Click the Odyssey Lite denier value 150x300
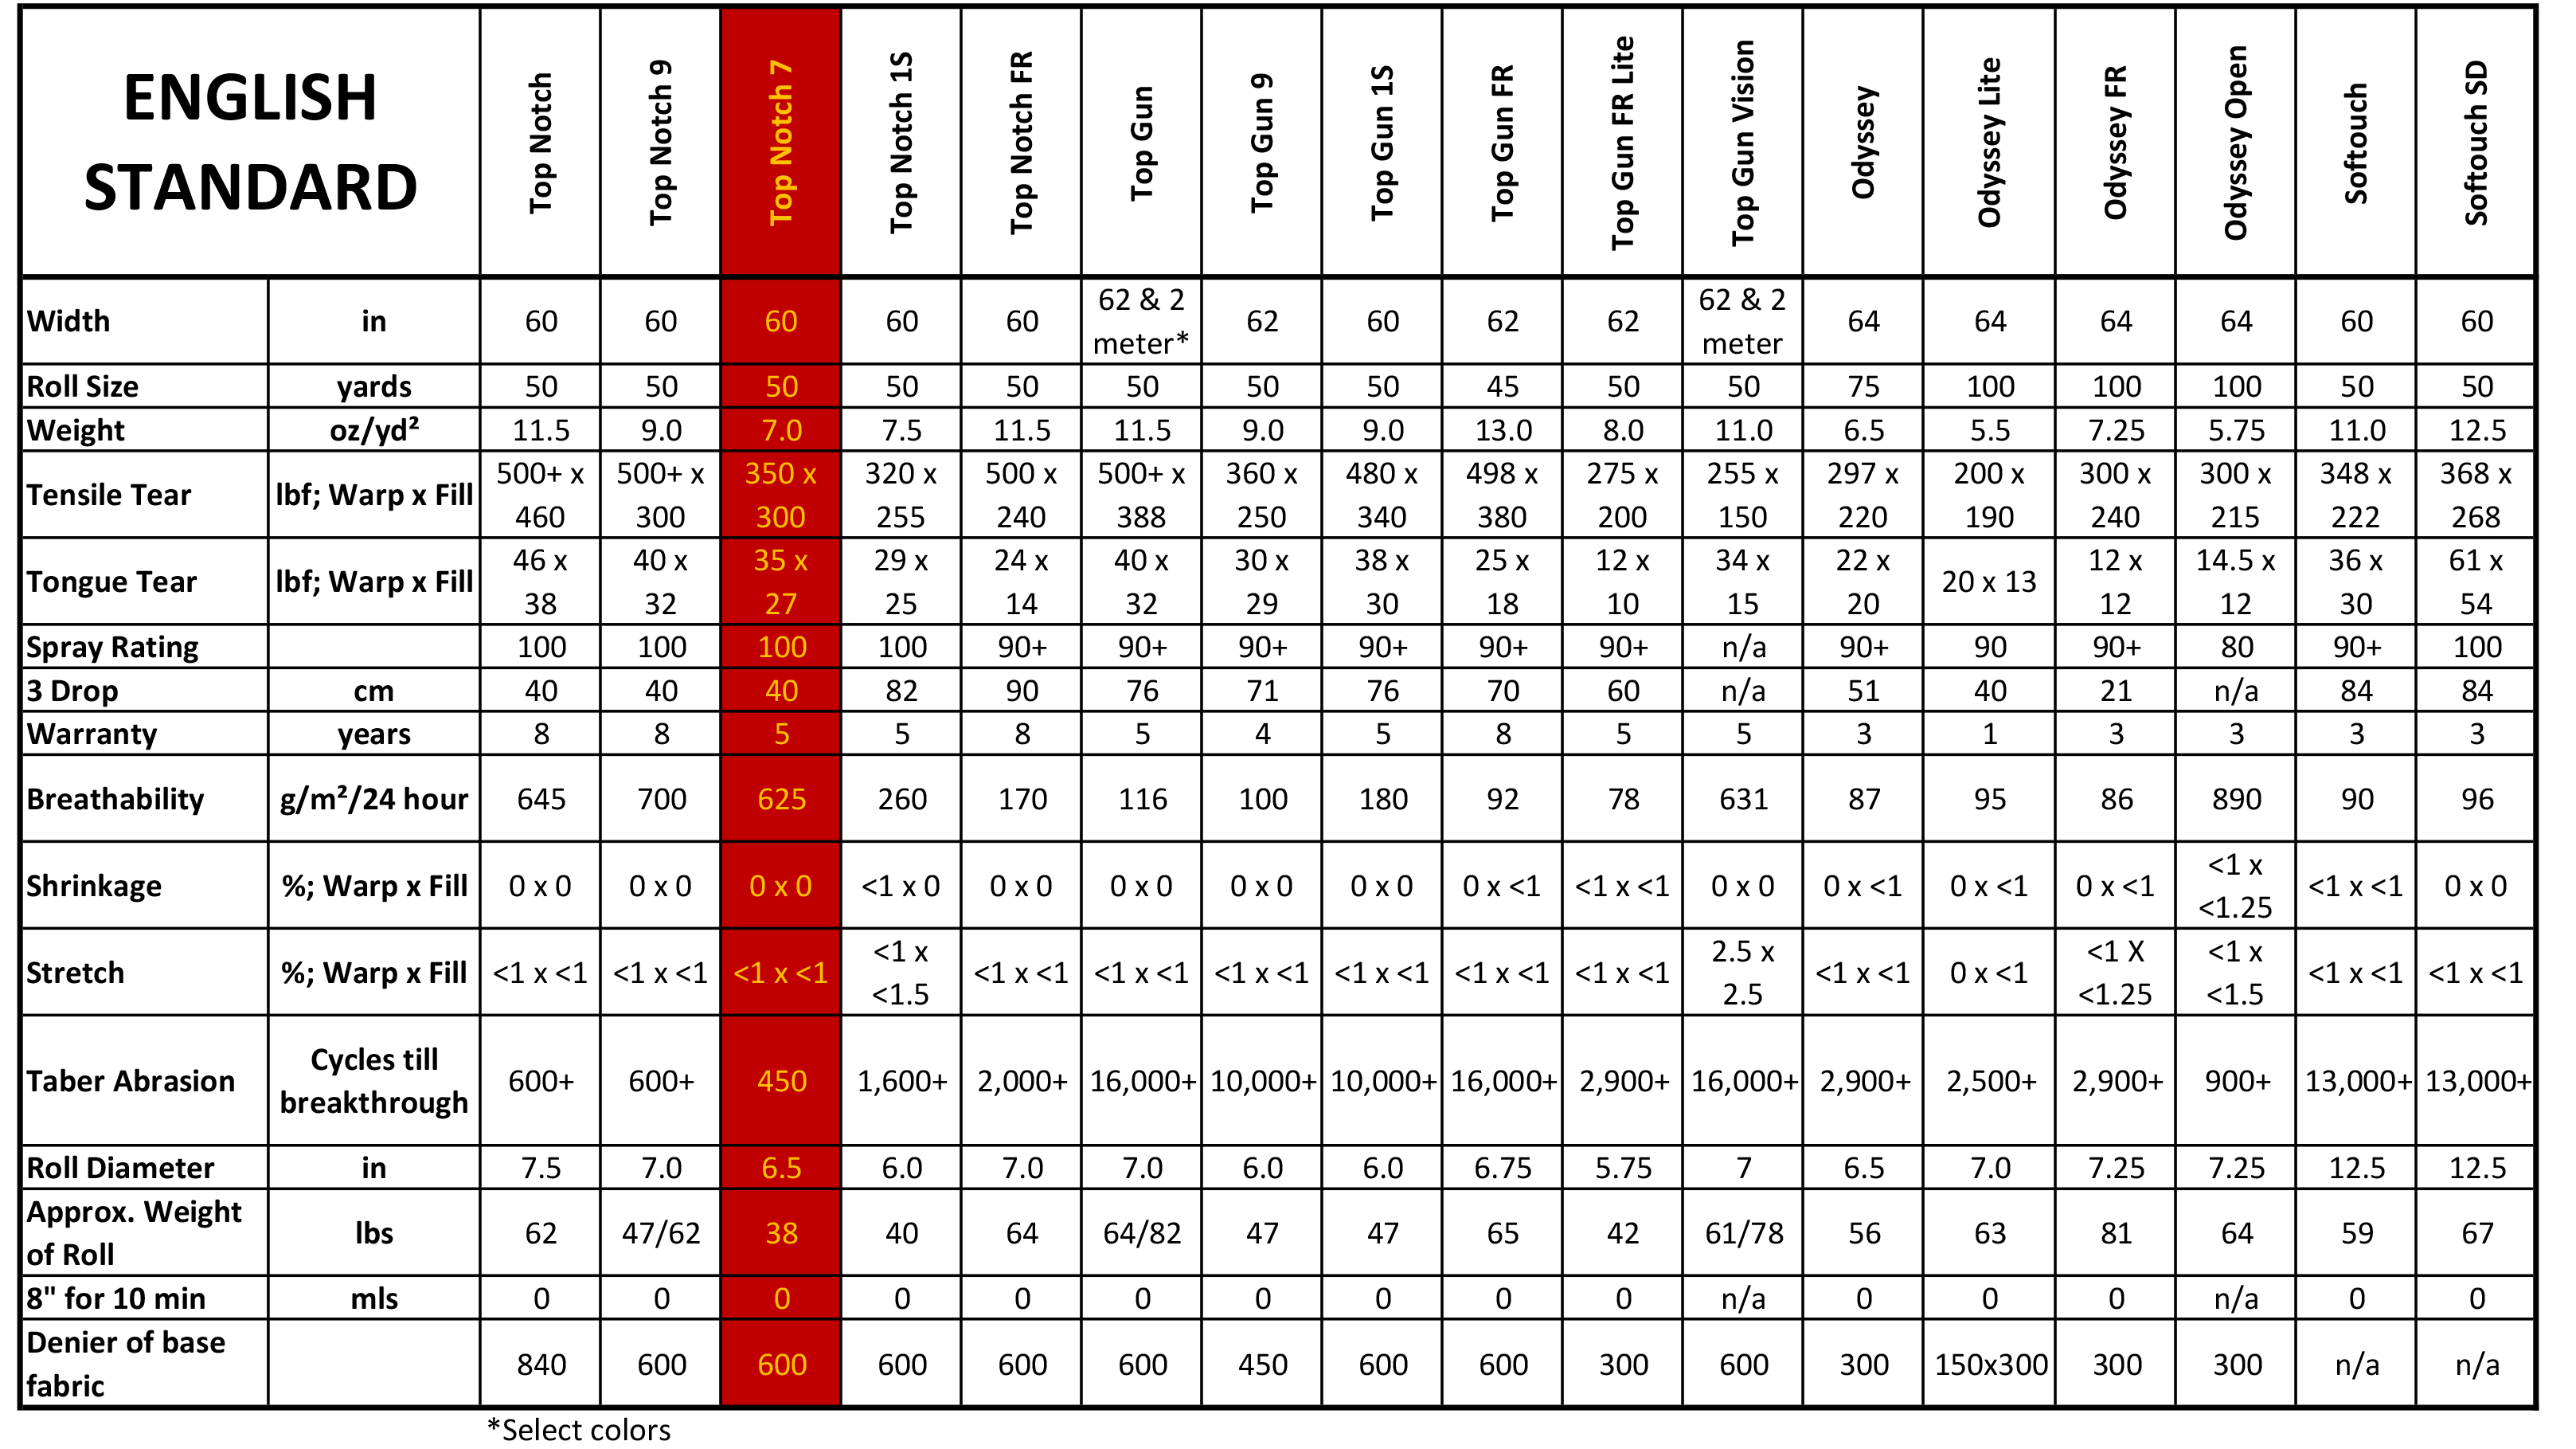Screen dimensions: 2576x1449 click(1990, 1364)
